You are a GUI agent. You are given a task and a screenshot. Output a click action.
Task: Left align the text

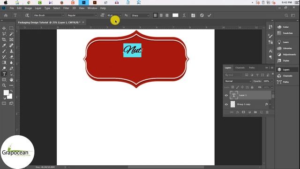coord(155,15)
